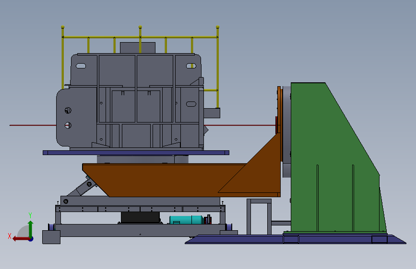Click the red X axis arrow of the triad
The height and width of the screenshot is (269, 416).
pyautogui.click(x=21, y=239)
